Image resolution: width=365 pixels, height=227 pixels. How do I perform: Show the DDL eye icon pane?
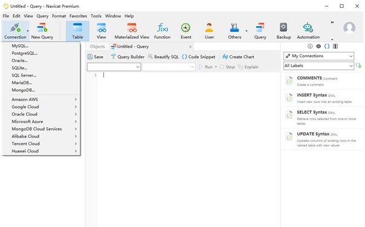point(318,46)
